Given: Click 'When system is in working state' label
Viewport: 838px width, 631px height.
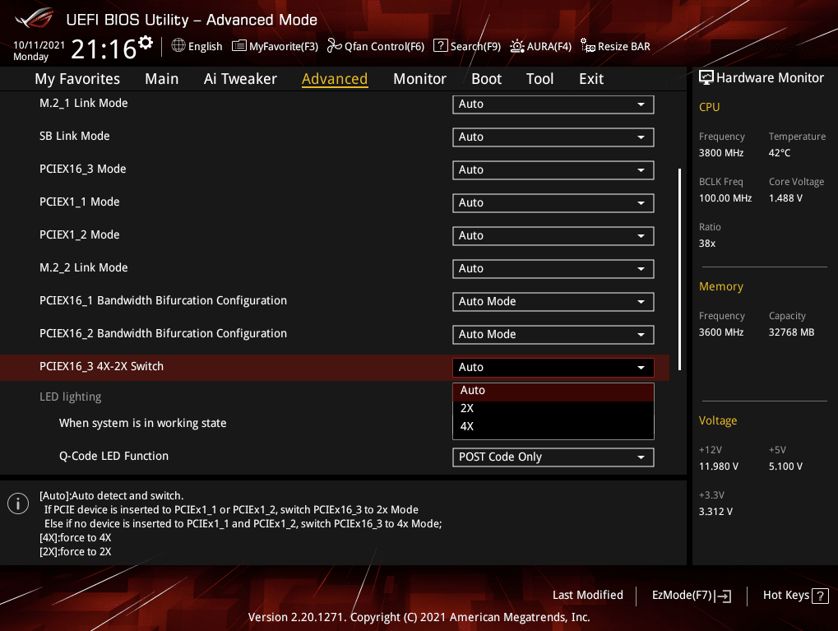Looking at the screenshot, I should [x=143, y=423].
